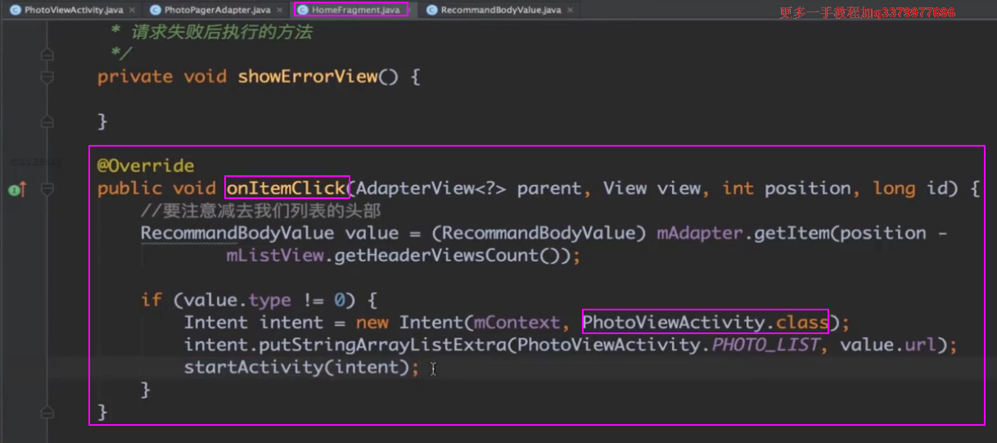Click the AdapterView<?> parent parameter
Viewport: 997px width, 443px height.
[468, 188]
